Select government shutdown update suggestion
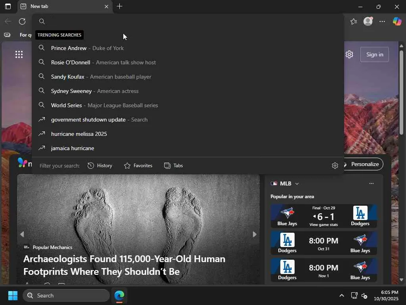Screen dimensions: 406x305 click(188, 119)
